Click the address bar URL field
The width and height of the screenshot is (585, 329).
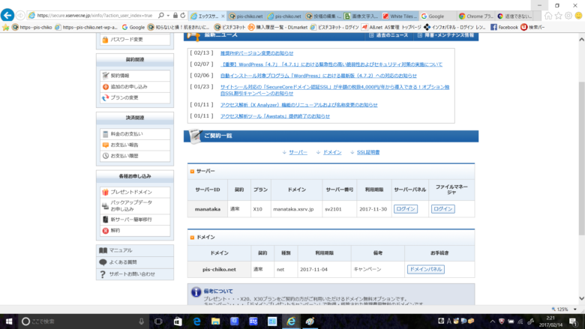[x=94, y=16]
